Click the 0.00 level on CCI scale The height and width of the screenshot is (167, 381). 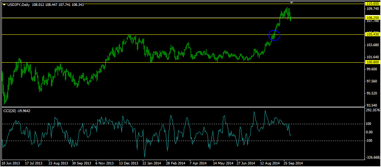coord(370,132)
